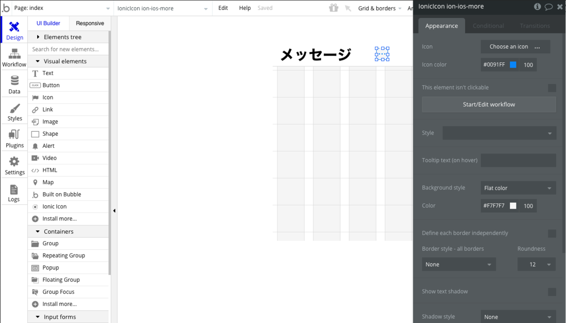Switch to the Conditional tab
Viewport: 566px width, 323px height.
488,26
